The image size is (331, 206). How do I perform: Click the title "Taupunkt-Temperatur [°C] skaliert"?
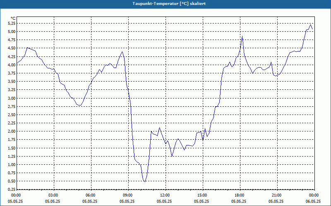[169, 4]
